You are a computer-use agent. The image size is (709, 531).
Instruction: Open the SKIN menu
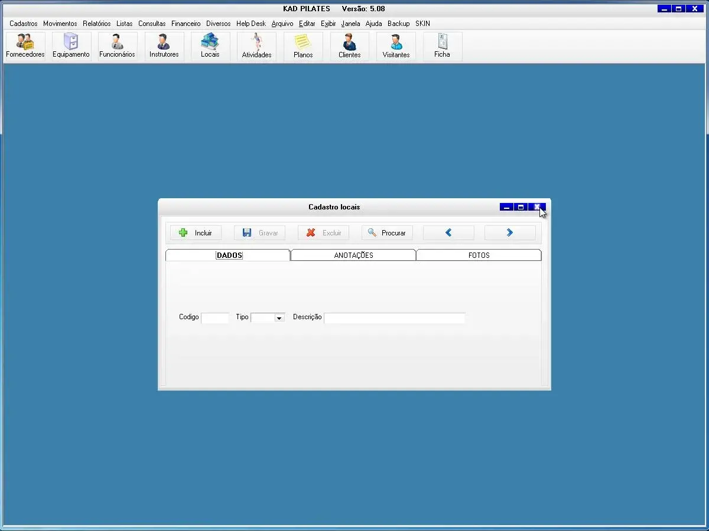423,24
